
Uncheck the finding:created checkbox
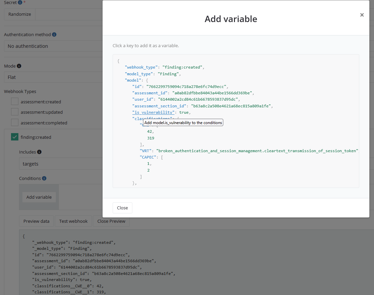point(15,137)
